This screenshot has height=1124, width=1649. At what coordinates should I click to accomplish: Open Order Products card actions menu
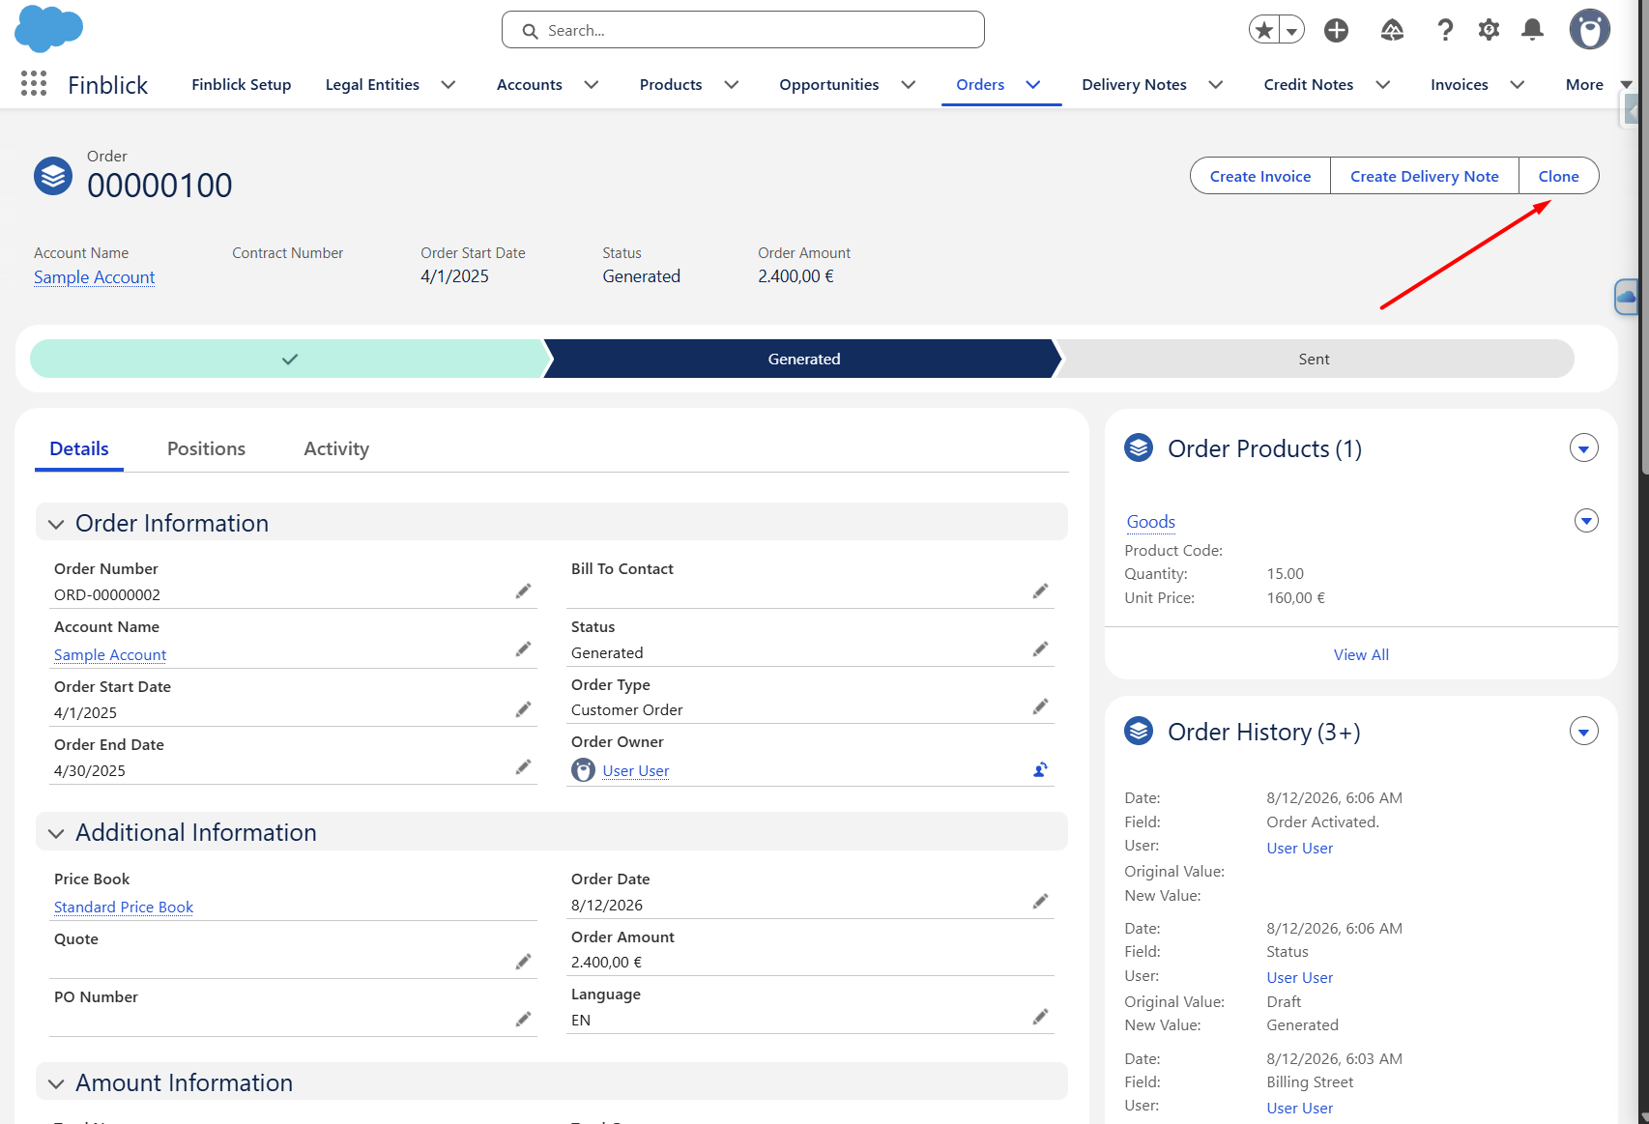[x=1584, y=448]
